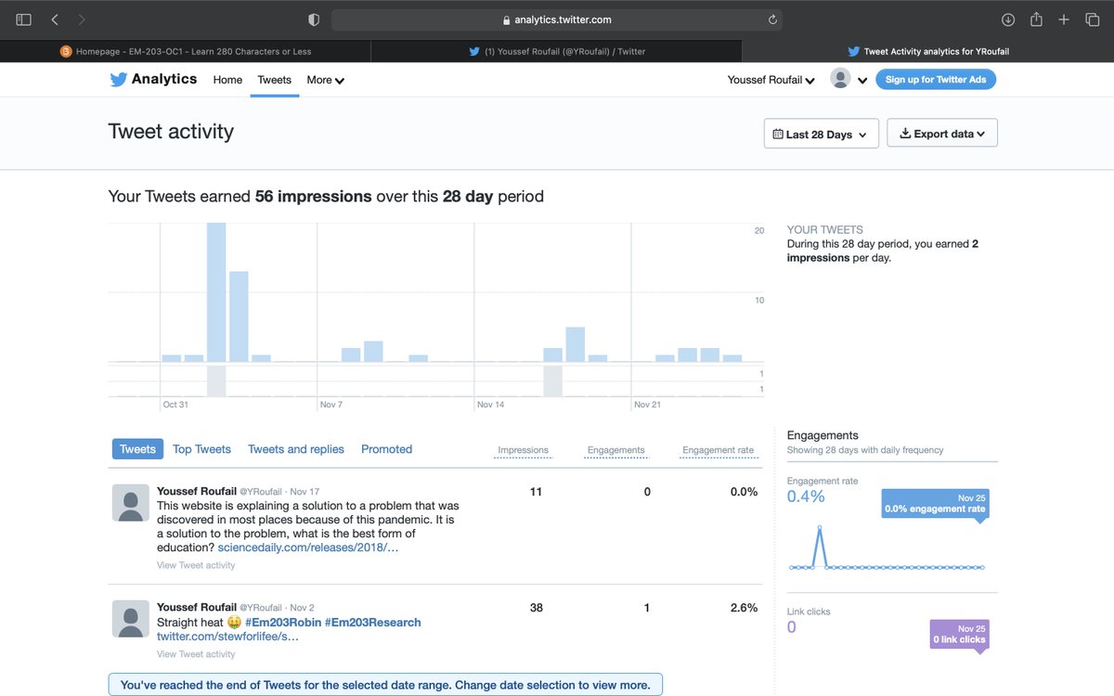Open the privacy shield report icon

point(314,19)
